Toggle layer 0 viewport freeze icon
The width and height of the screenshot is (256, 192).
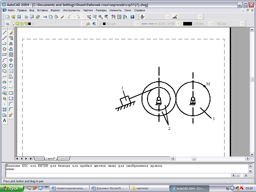[x=21, y=24]
